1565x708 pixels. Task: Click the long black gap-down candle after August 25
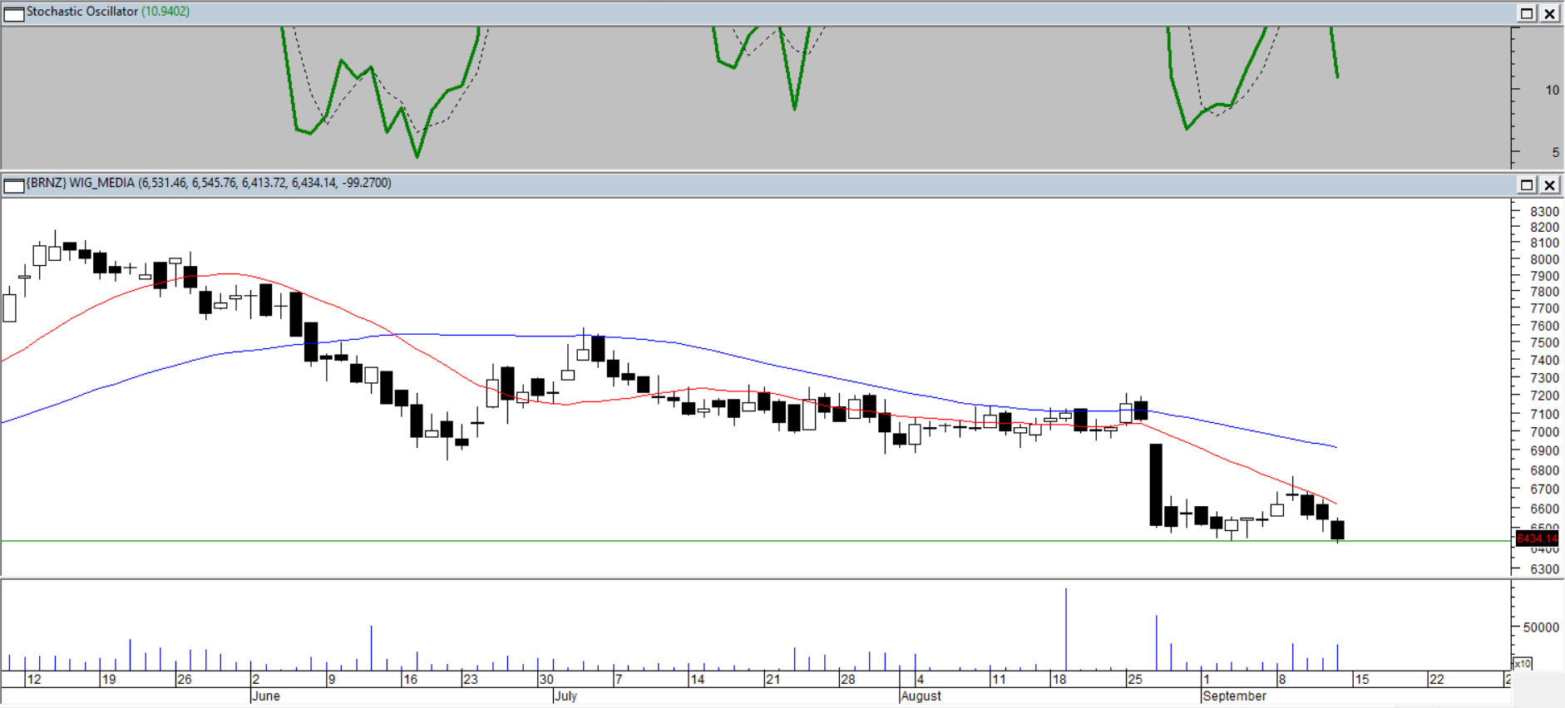[1156, 484]
